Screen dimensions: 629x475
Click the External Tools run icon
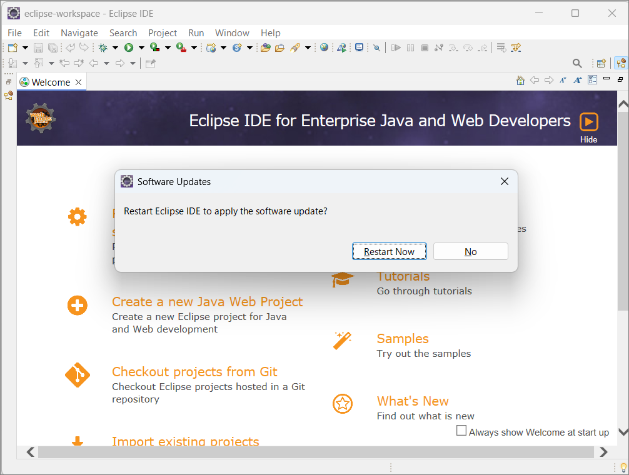point(181,47)
